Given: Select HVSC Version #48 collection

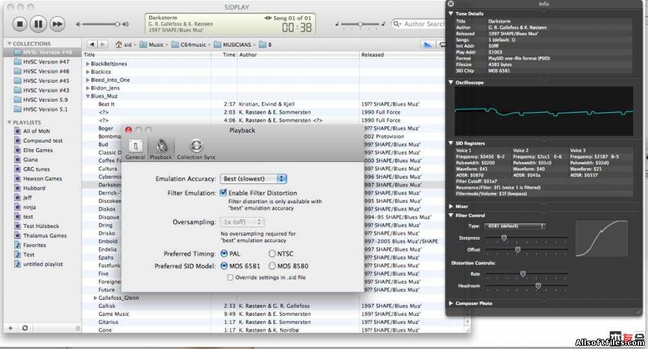Looking at the screenshot, I should 43,52.
